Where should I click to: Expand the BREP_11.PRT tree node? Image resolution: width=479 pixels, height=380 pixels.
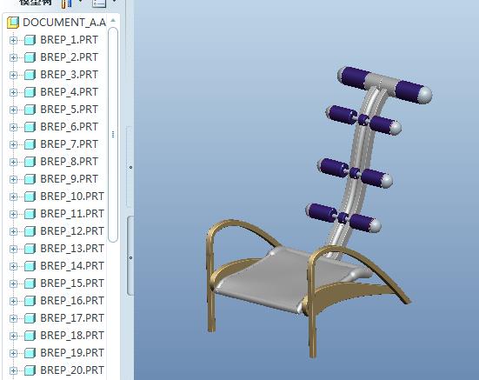tap(13, 214)
